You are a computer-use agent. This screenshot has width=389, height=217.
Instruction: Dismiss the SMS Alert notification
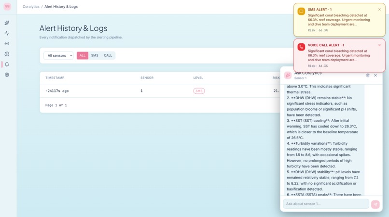click(x=379, y=10)
